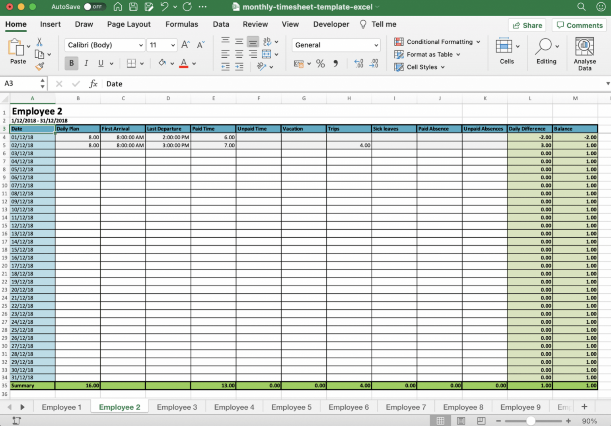Expand the Cell Styles gallery
Screen dimensions: 611x426
pos(419,67)
